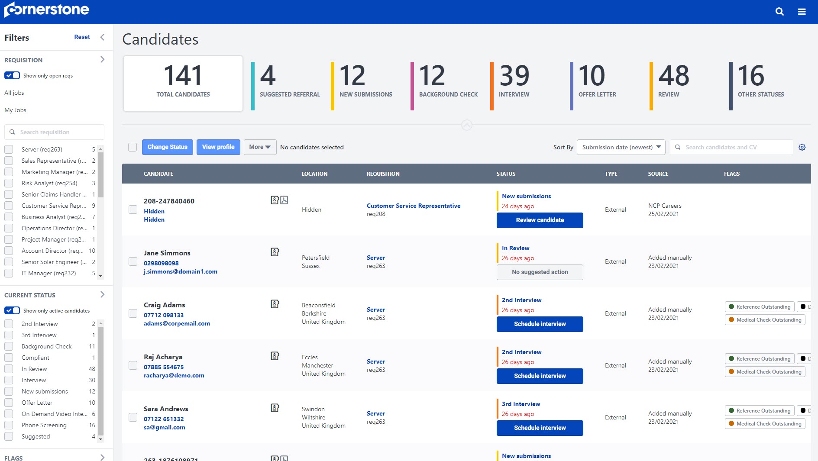818x461 pixels.
Task: Open the More dropdown menu
Action: coord(260,147)
